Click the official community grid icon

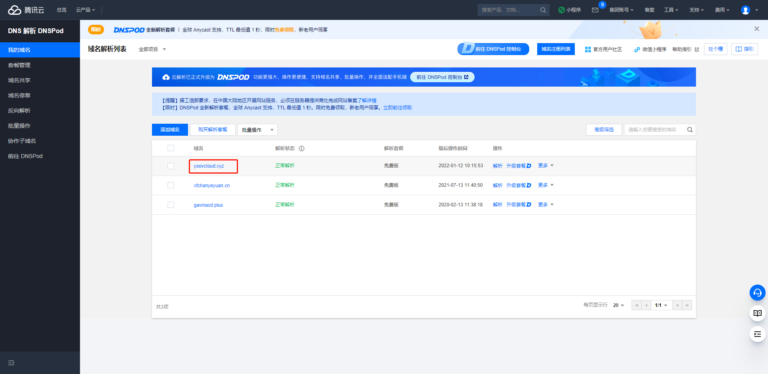pos(588,49)
